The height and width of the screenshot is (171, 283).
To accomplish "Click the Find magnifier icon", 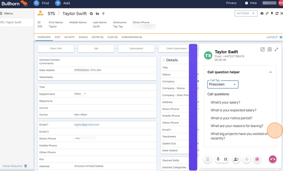I will pyautogui.click(x=36, y=3).
